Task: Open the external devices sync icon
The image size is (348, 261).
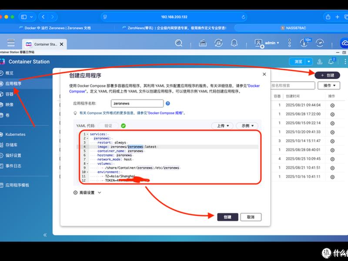Action: [218, 43]
